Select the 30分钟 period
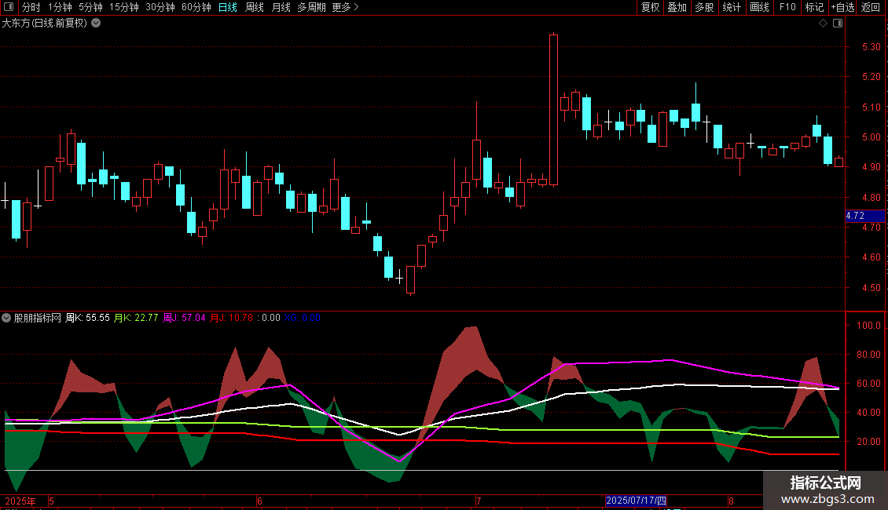Screen dimensions: 888x510 [x=160, y=7]
